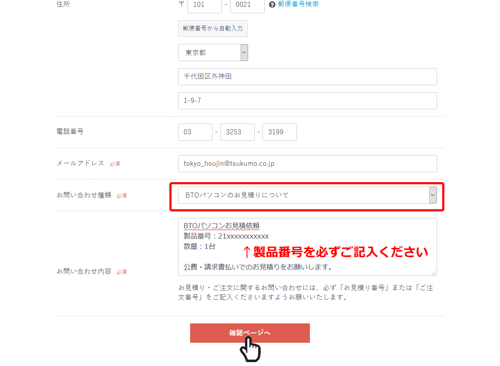Image resolution: width=500 pixels, height=366 pixels.
Task: Click the email field with tokyo_houjin@tsukumo.co.jp
Action: click(x=307, y=163)
